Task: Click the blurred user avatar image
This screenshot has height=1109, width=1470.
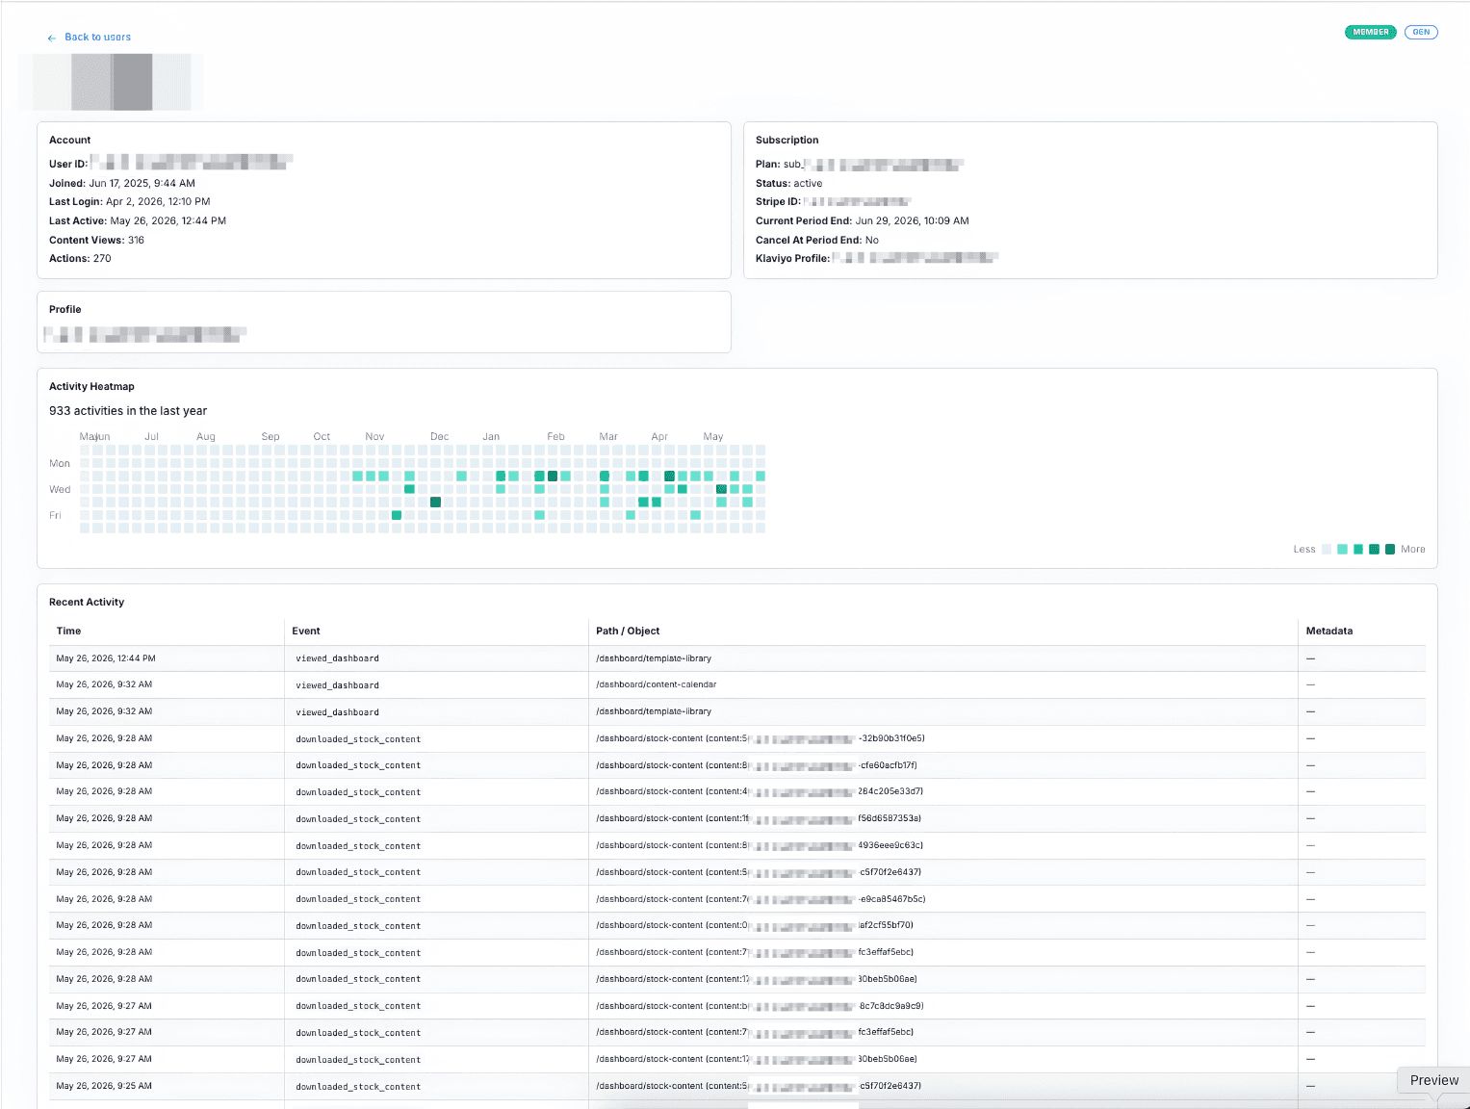Action: pyautogui.click(x=112, y=82)
